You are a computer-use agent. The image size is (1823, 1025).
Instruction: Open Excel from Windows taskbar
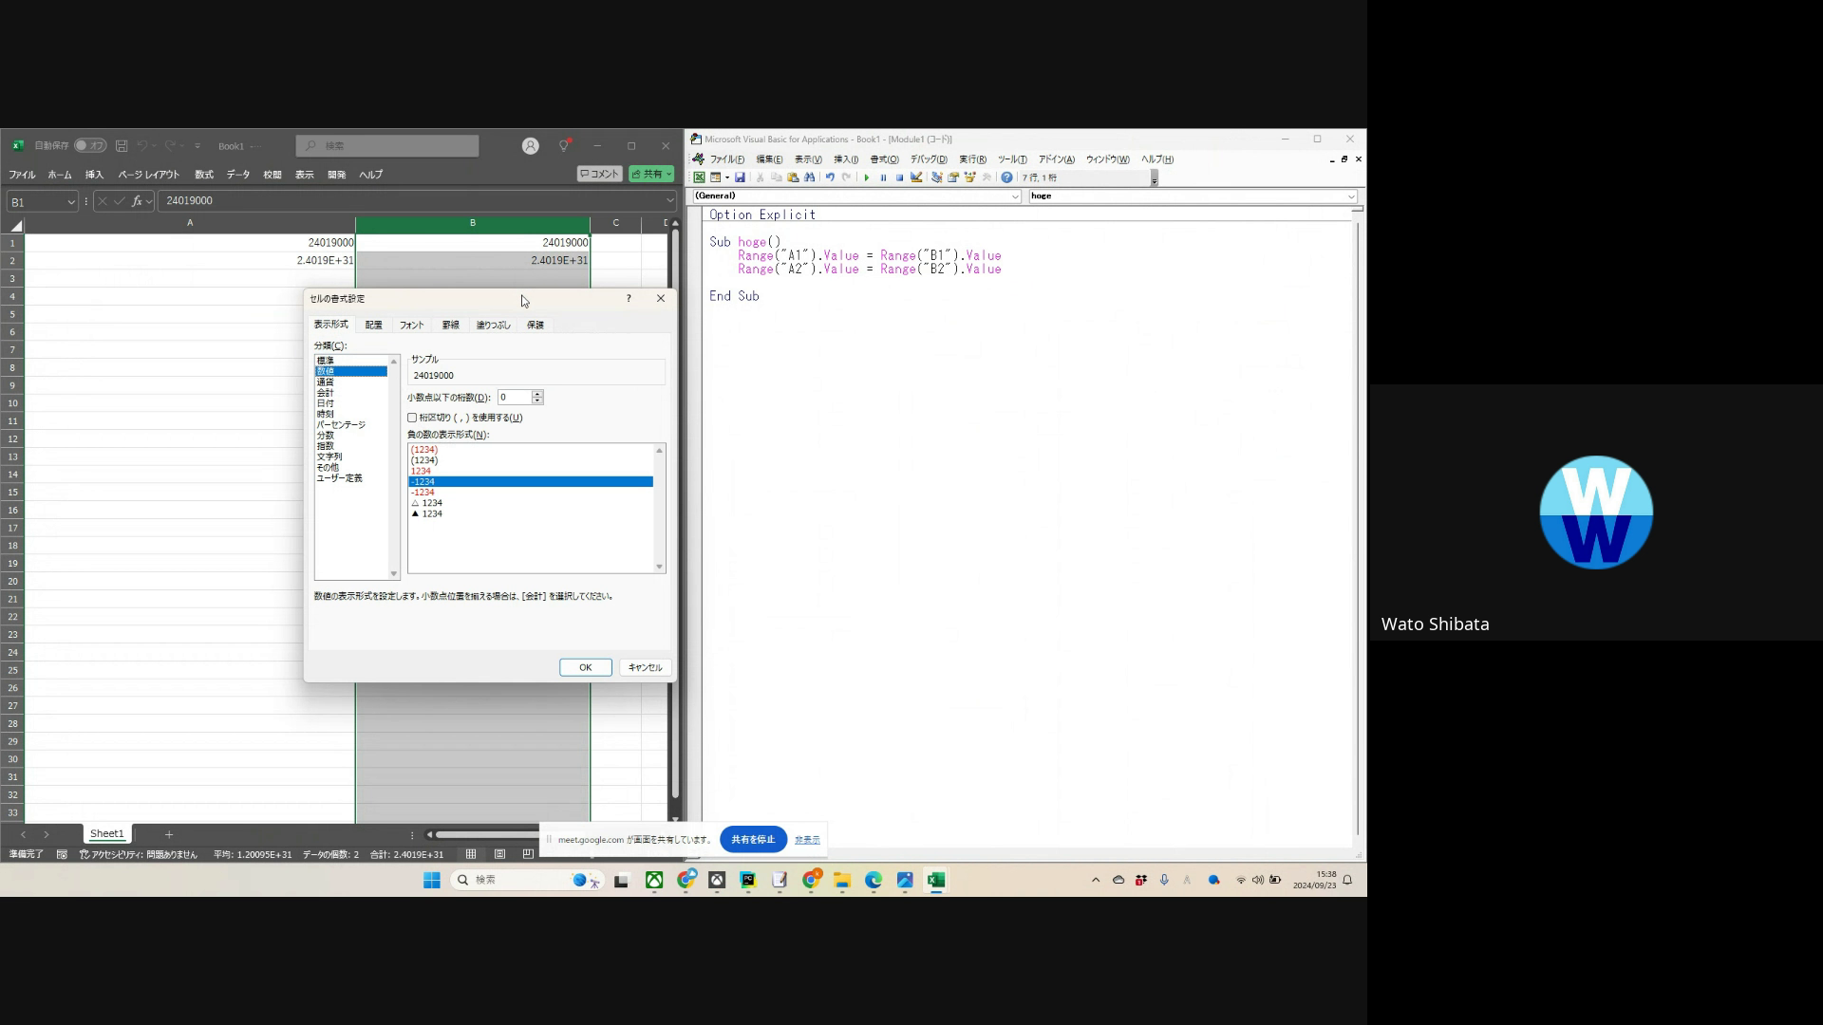coord(935,880)
